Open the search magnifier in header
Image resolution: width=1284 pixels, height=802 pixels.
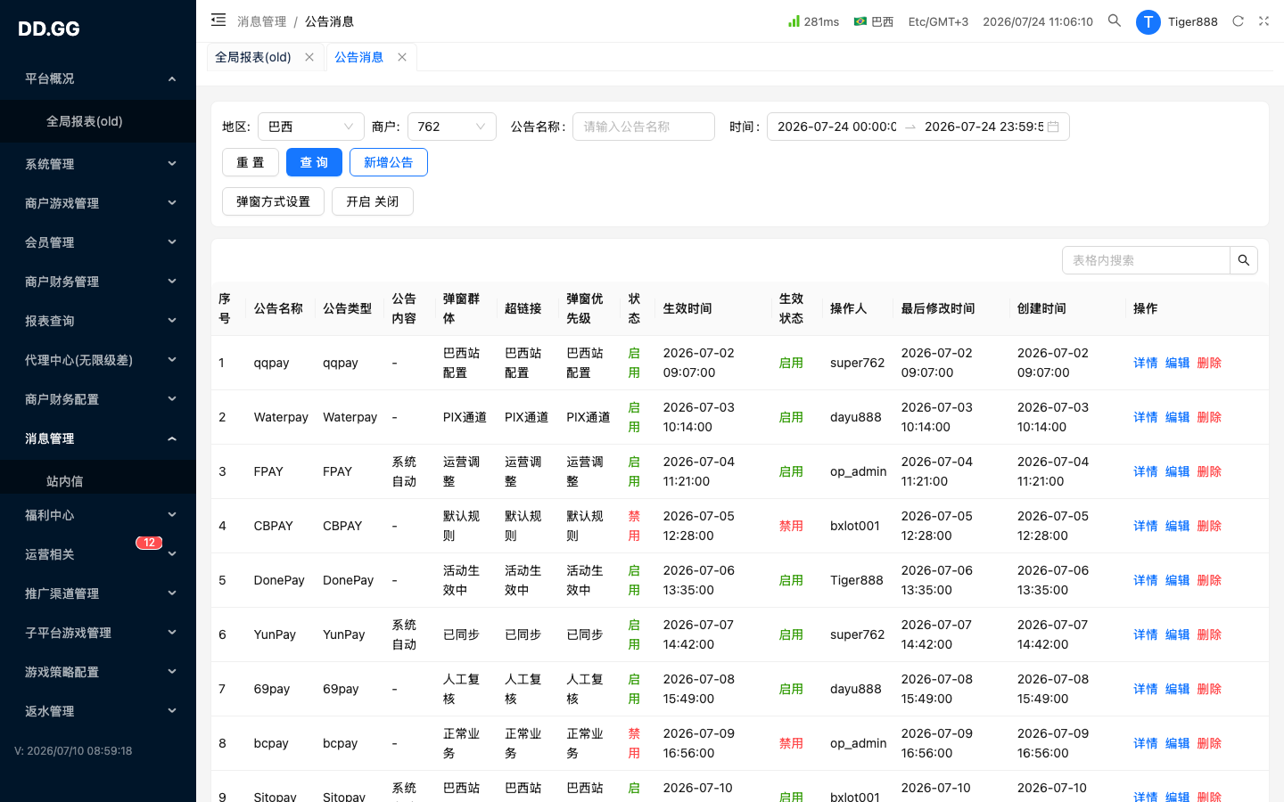click(x=1115, y=20)
